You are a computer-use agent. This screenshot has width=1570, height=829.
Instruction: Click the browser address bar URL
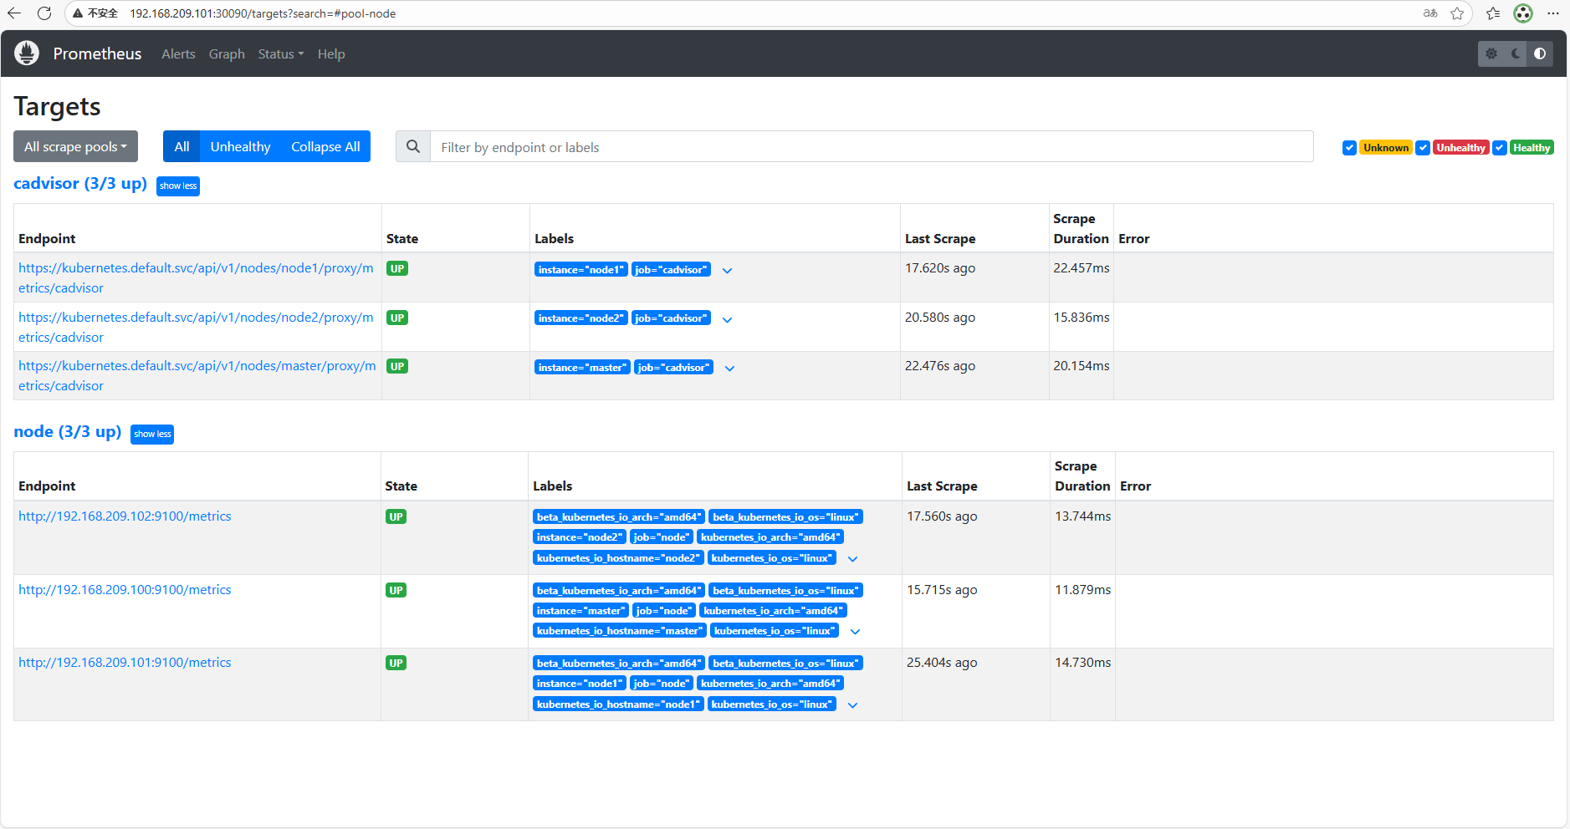point(263,13)
